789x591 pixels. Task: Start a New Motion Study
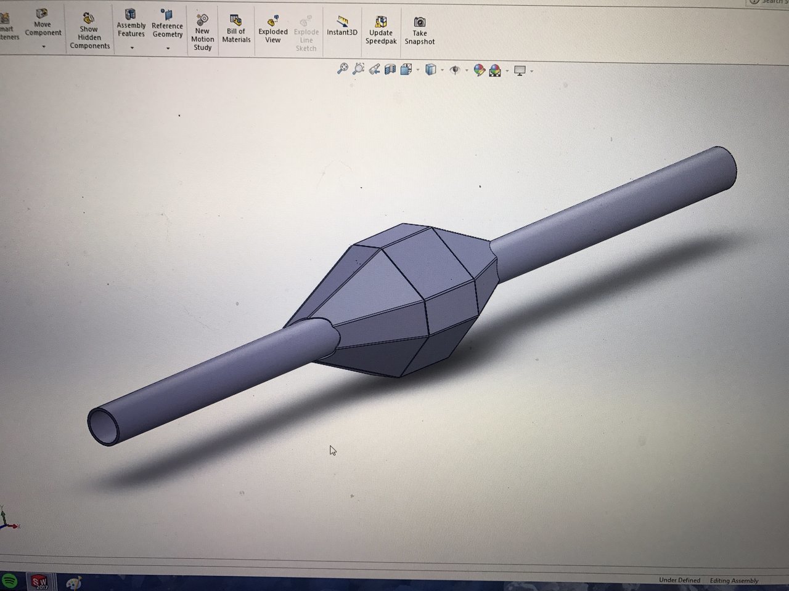click(202, 32)
